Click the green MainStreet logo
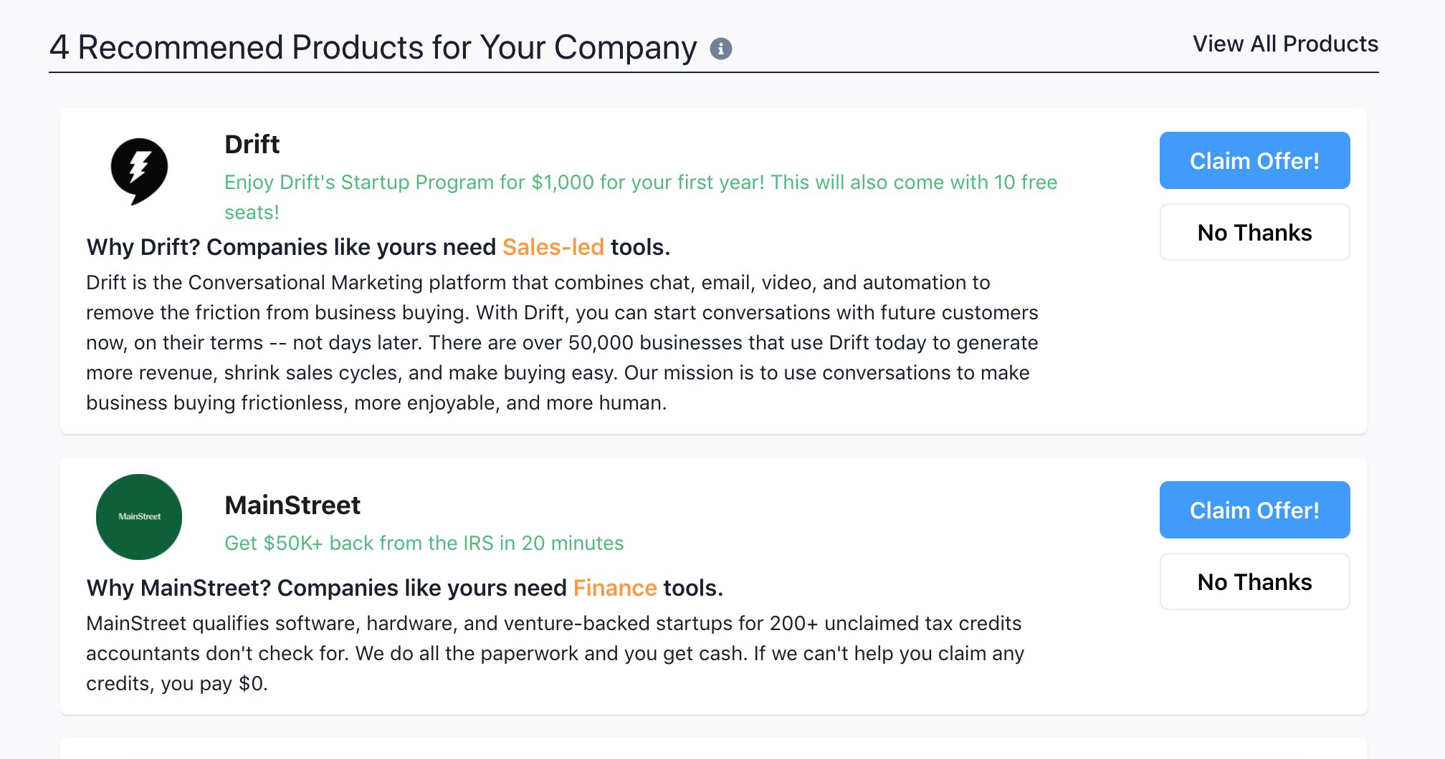The image size is (1445, 759). click(139, 516)
